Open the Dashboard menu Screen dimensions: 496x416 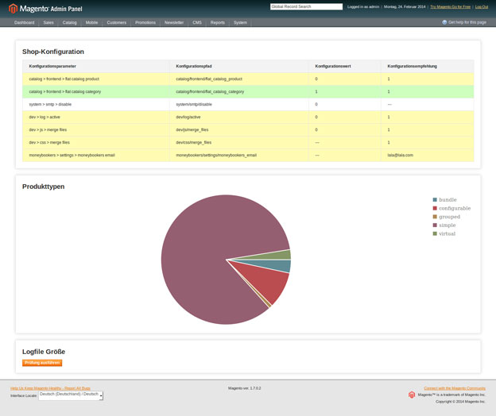pos(24,22)
